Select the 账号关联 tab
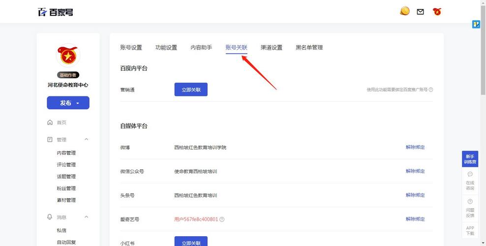 [237, 48]
